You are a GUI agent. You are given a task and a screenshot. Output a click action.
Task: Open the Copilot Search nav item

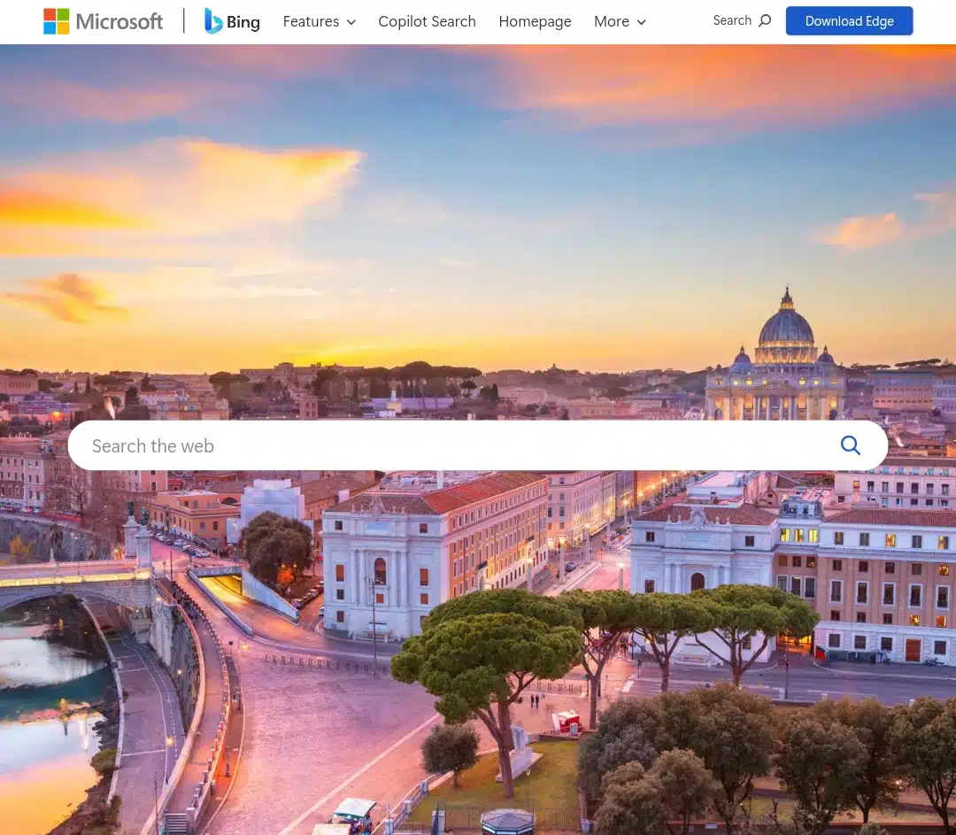point(427,21)
